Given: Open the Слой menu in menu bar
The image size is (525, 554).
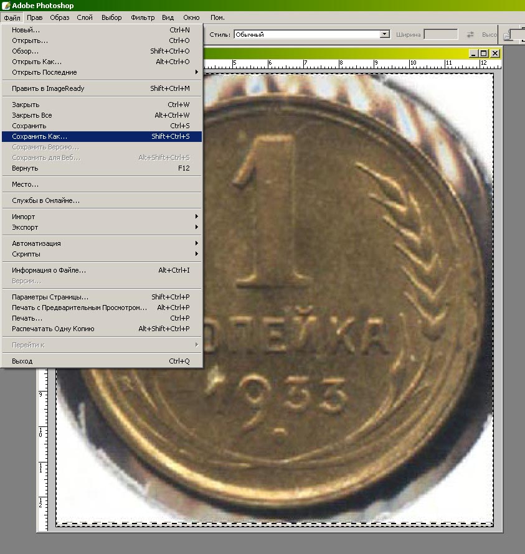Looking at the screenshot, I should pyautogui.click(x=85, y=17).
